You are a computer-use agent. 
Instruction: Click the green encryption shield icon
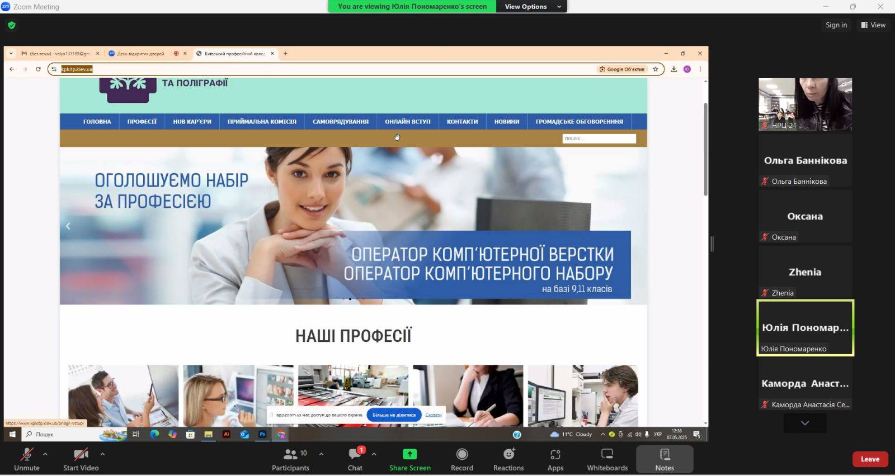click(12, 25)
